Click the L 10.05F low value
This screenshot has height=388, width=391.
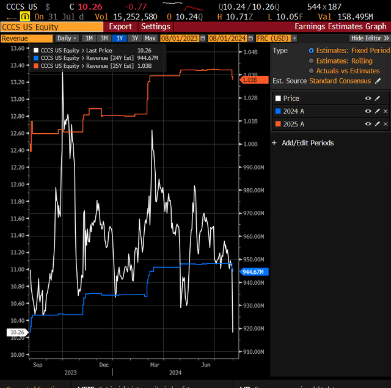[285, 16]
